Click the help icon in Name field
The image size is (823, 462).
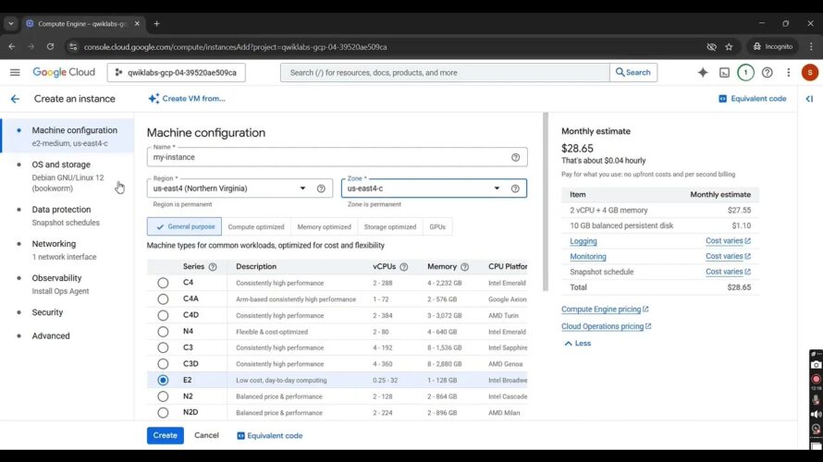[x=515, y=157]
